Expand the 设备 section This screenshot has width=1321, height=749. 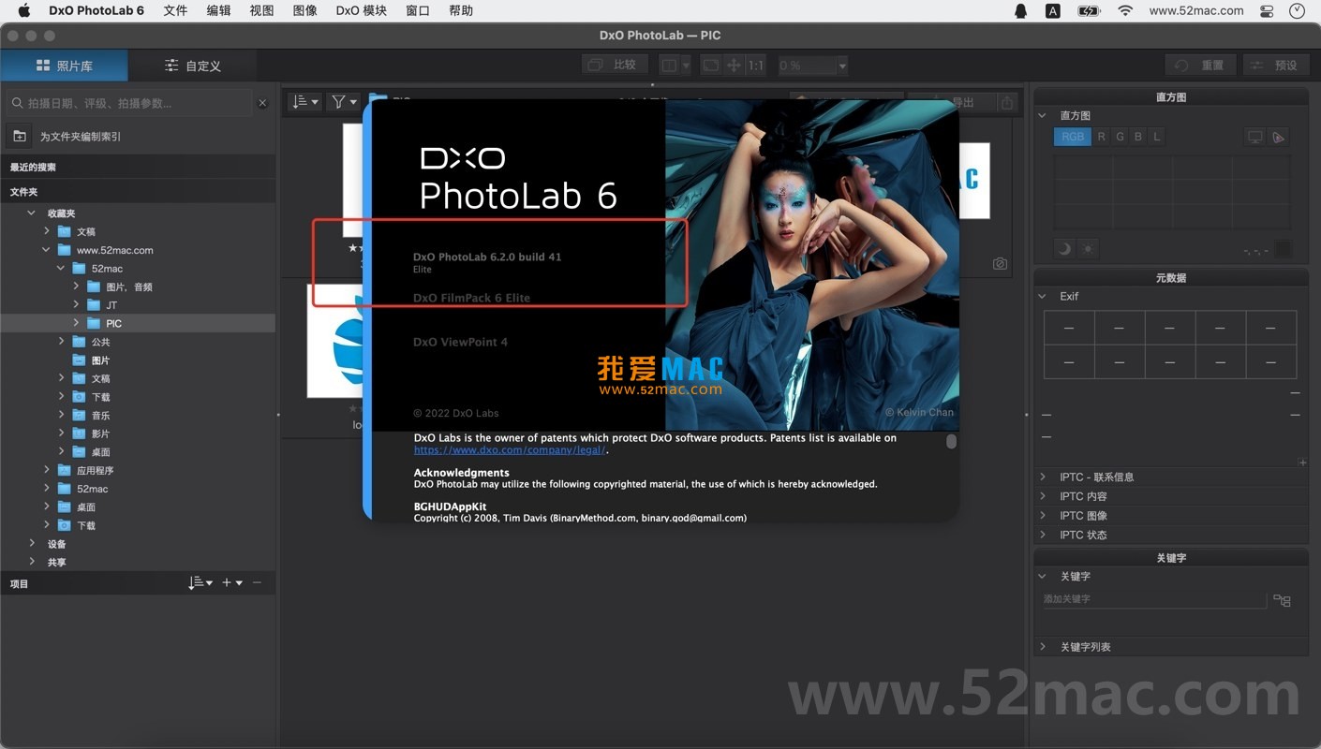coord(31,543)
